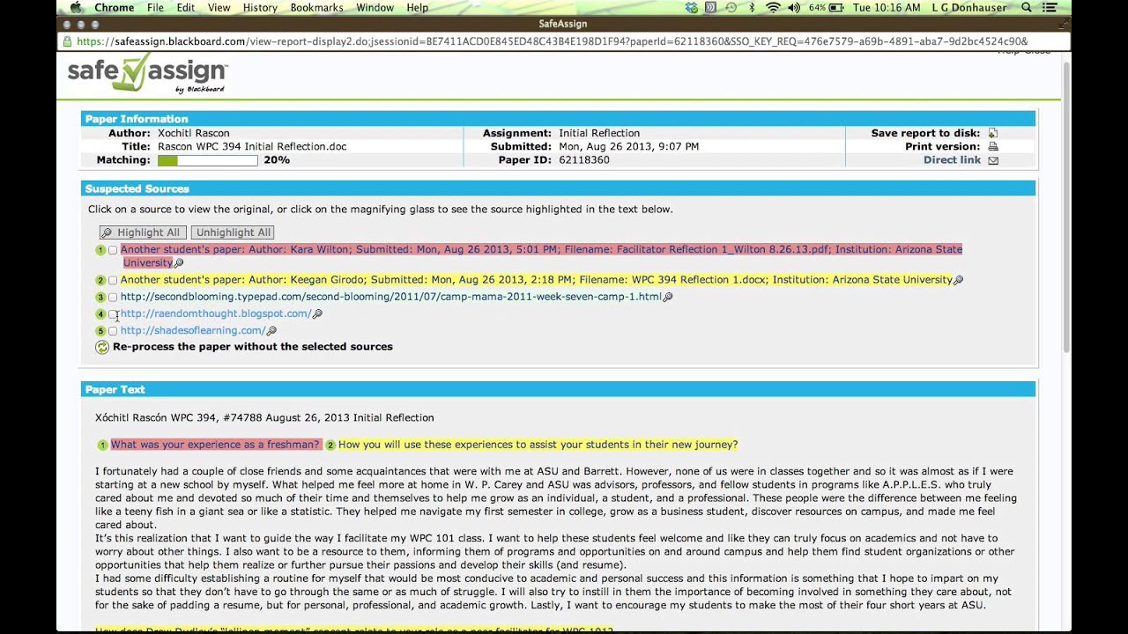This screenshot has height=634, width=1128.
Task: Check the Keegan Girodo source checkbox
Action: (x=113, y=281)
